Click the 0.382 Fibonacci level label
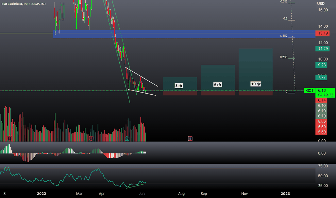Screen dimensions: 336x198 click(x=284, y=36)
